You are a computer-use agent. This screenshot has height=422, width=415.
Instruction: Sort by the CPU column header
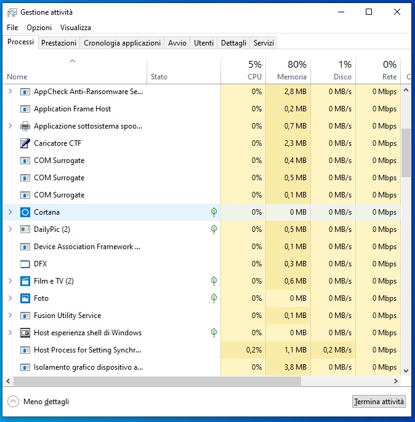(x=243, y=71)
